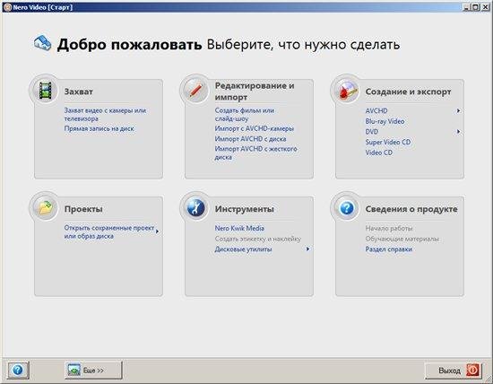The image size is (493, 384).
Task: Open help with bottom-left question mark button
Action: pyautogui.click(x=18, y=370)
